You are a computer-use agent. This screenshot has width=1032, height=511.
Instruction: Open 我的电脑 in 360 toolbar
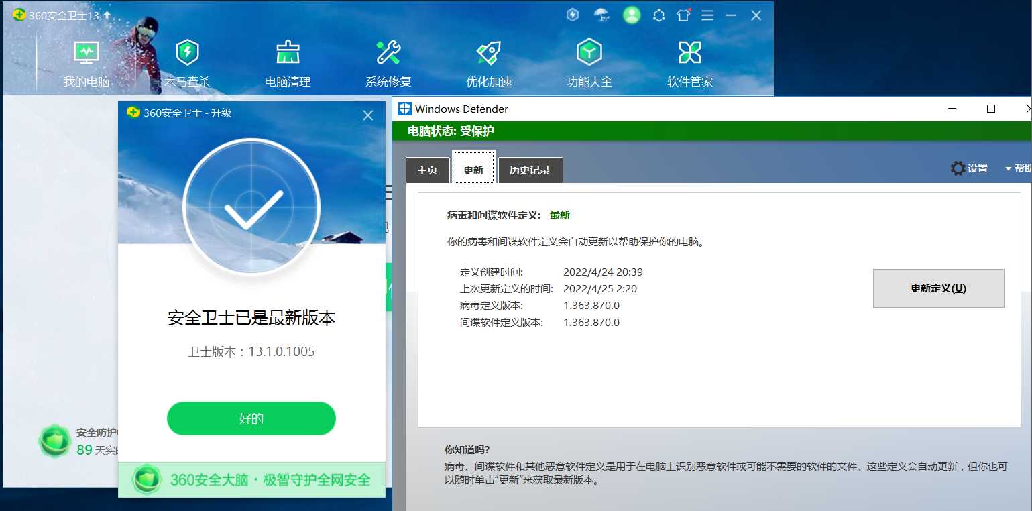pyautogui.click(x=86, y=64)
